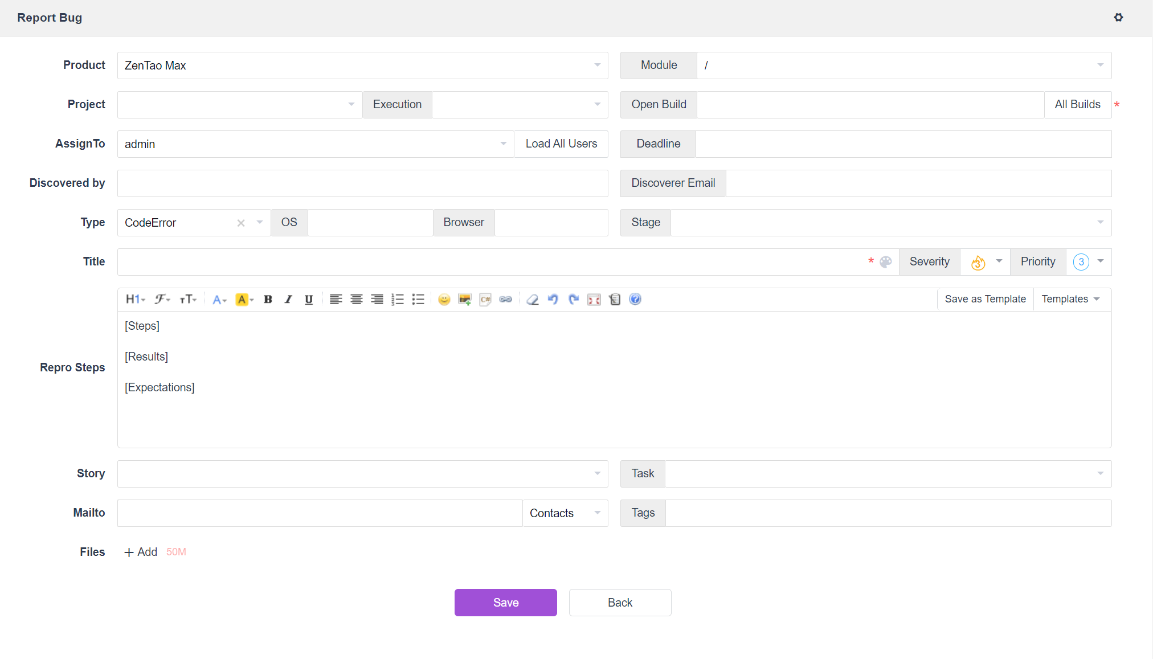Toggle ordered list formatting
This screenshot has height=659, width=1153.
click(x=398, y=300)
